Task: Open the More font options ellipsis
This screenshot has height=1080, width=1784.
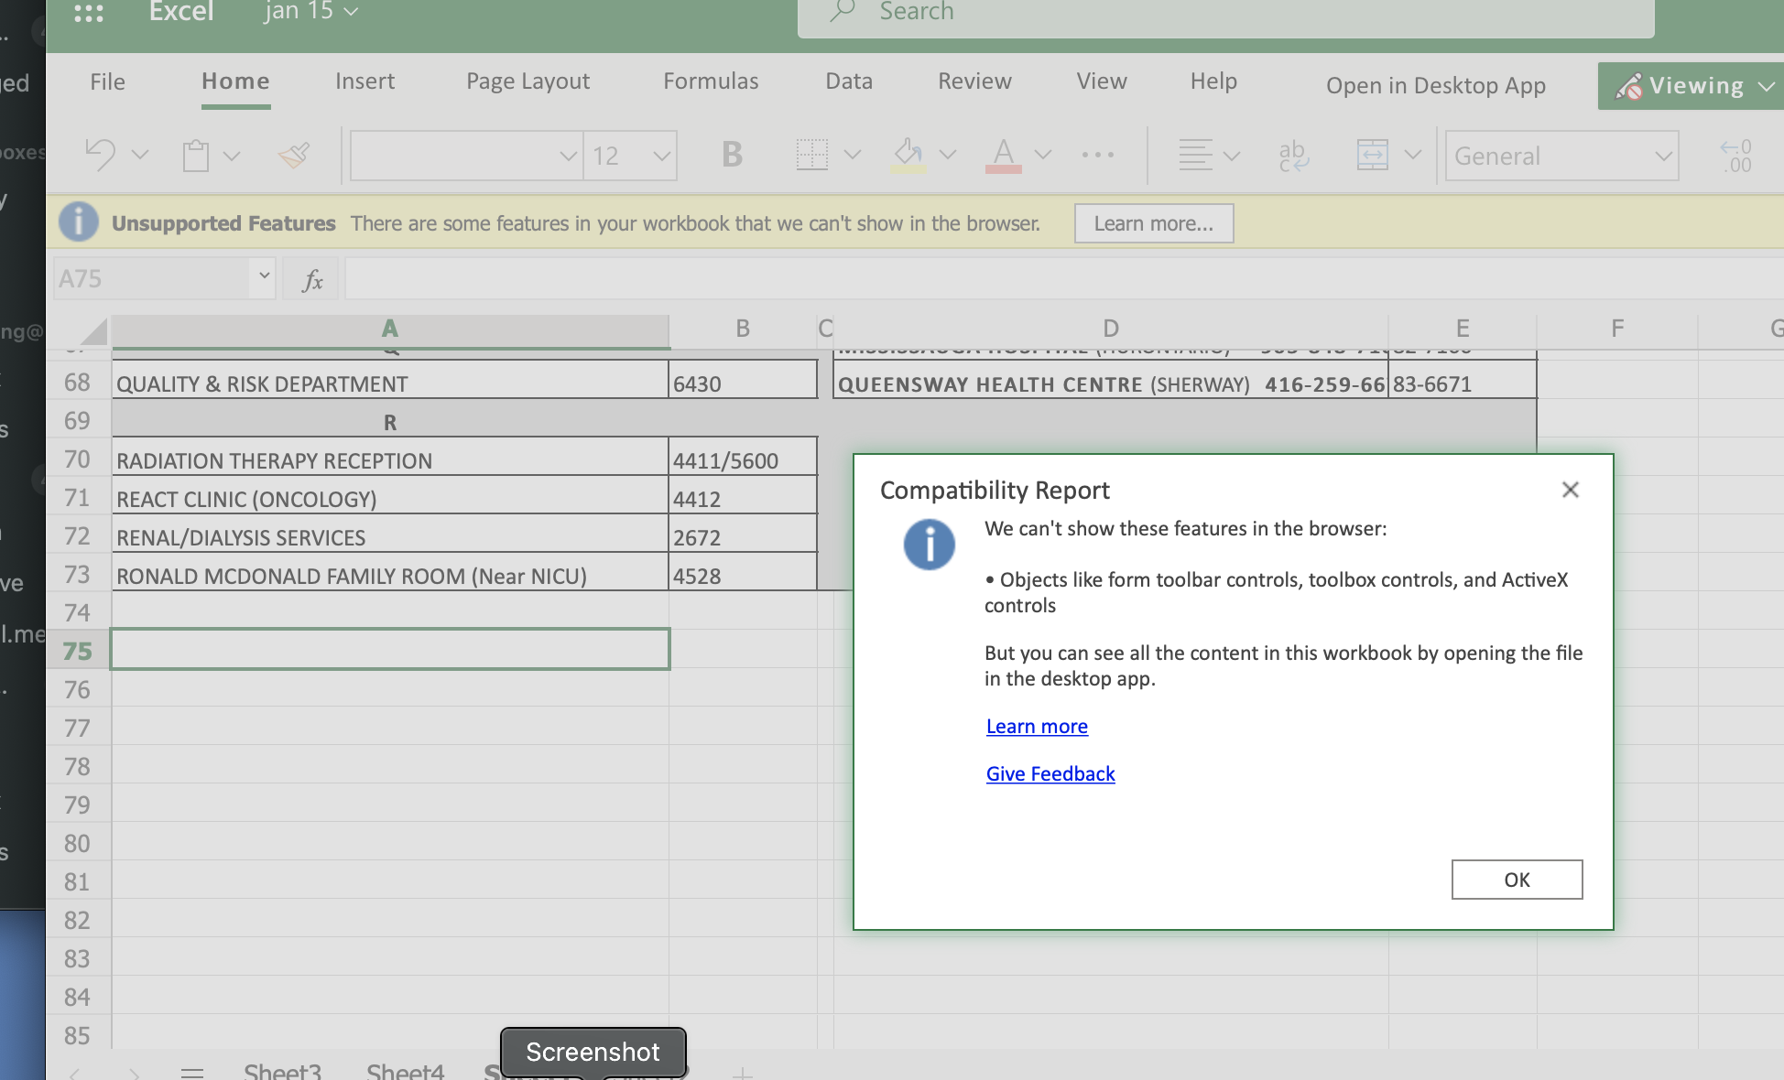Action: point(1098,155)
